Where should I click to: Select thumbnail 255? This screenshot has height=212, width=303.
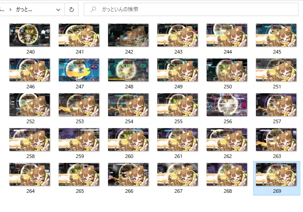pos(177,104)
